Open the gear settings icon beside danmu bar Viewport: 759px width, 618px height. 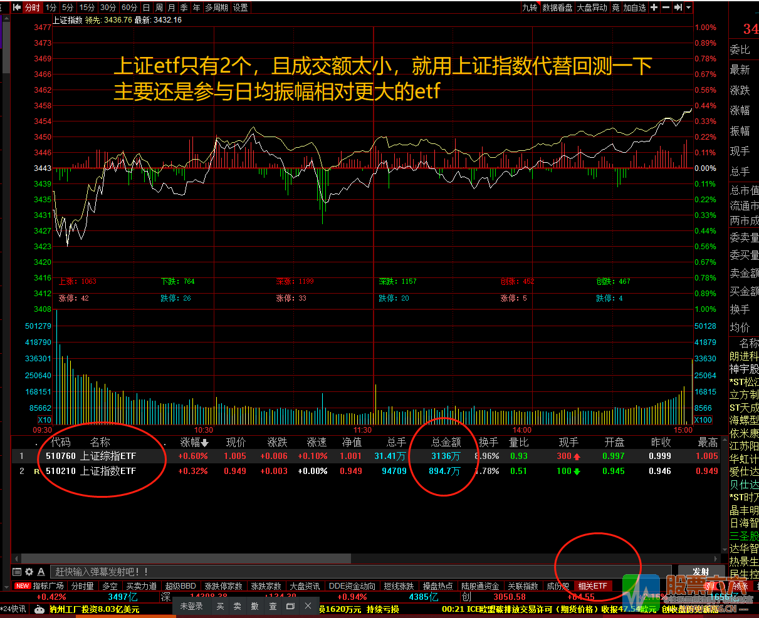(x=29, y=571)
